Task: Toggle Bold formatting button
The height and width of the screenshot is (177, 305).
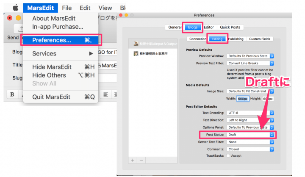Action: [12, 94]
